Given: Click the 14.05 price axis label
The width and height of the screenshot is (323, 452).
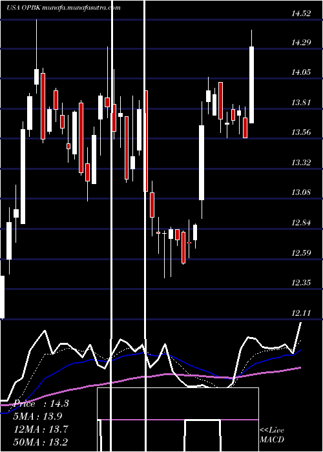Looking at the screenshot, I should tap(301, 72).
